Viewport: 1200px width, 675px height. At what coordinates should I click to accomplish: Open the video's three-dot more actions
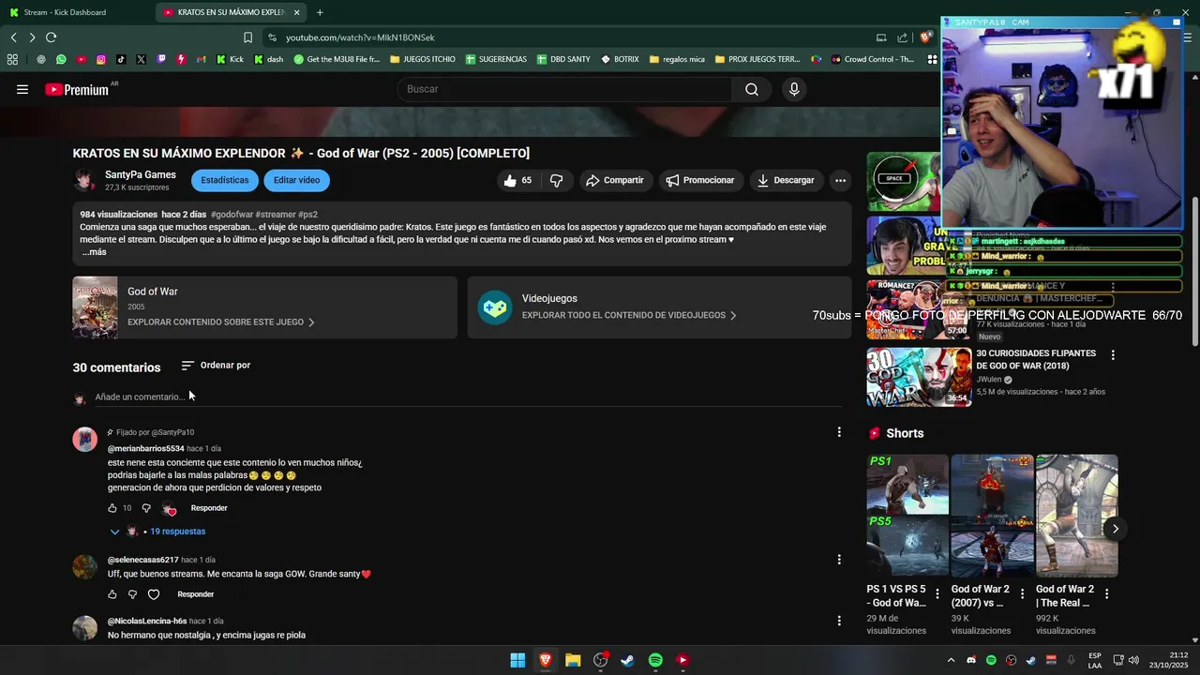[x=840, y=180]
